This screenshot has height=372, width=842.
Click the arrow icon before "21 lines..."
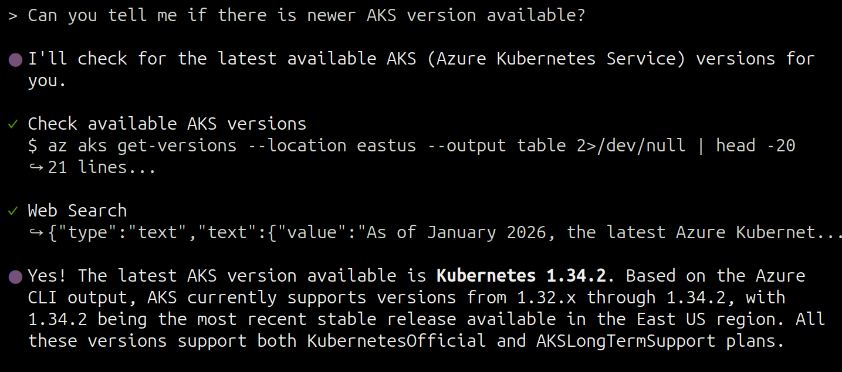pyautogui.click(x=36, y=168)
